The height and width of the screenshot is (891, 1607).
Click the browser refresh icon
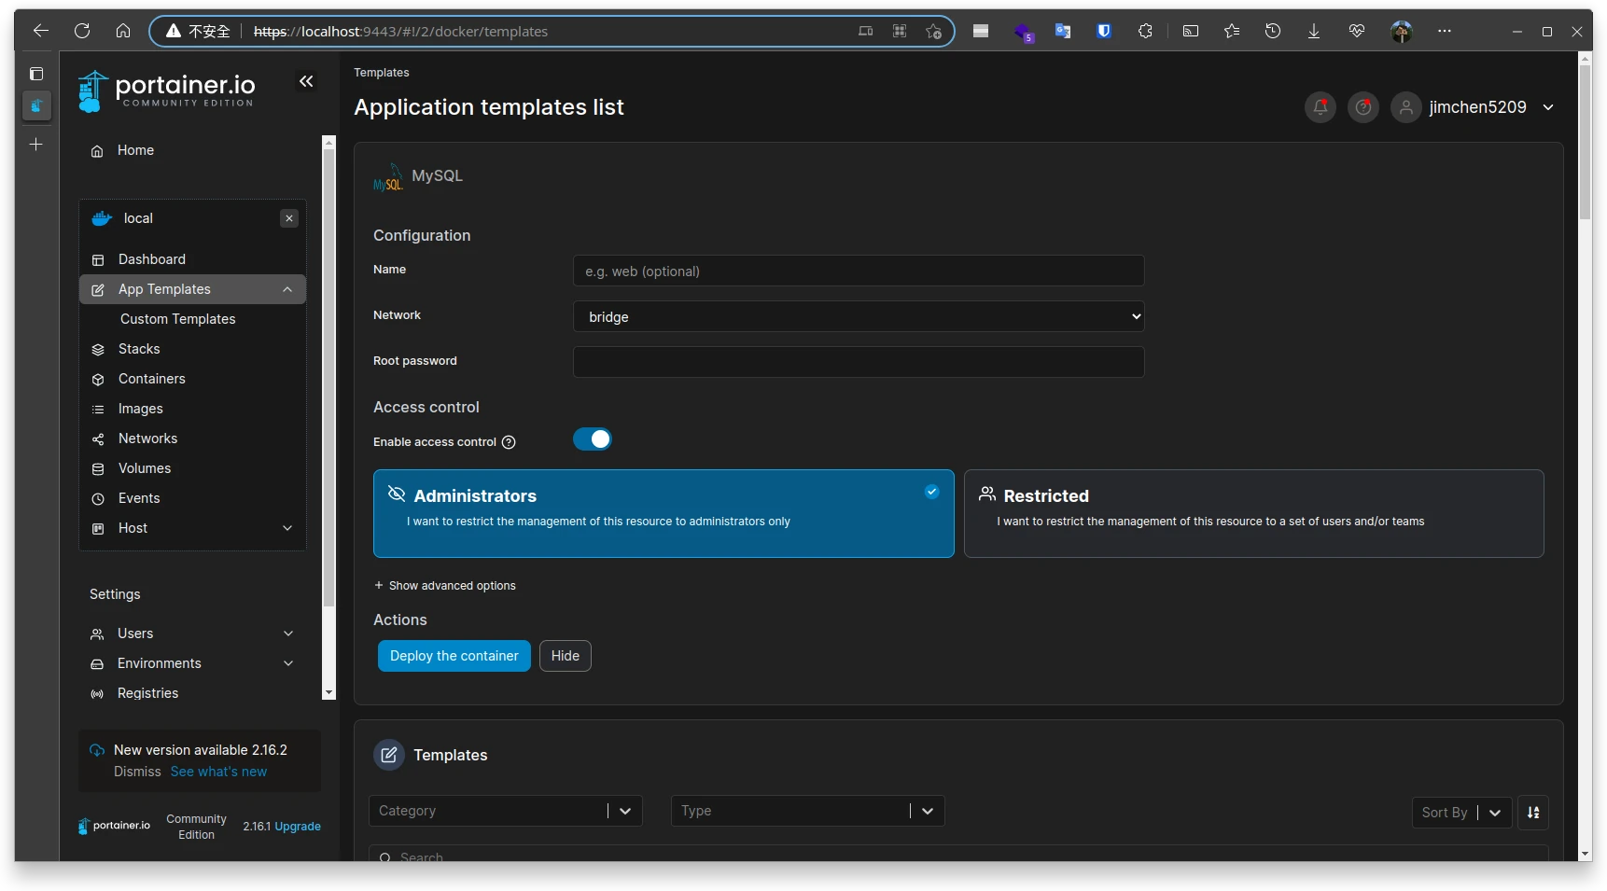(x=82, y=31)
